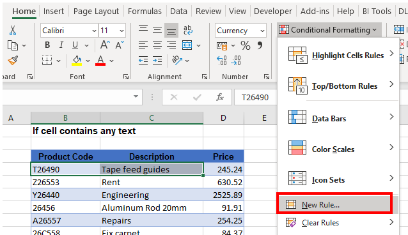Click the Insert Function fx button
The width and height of the screenshot is (408, 235).
click(220, 97)
